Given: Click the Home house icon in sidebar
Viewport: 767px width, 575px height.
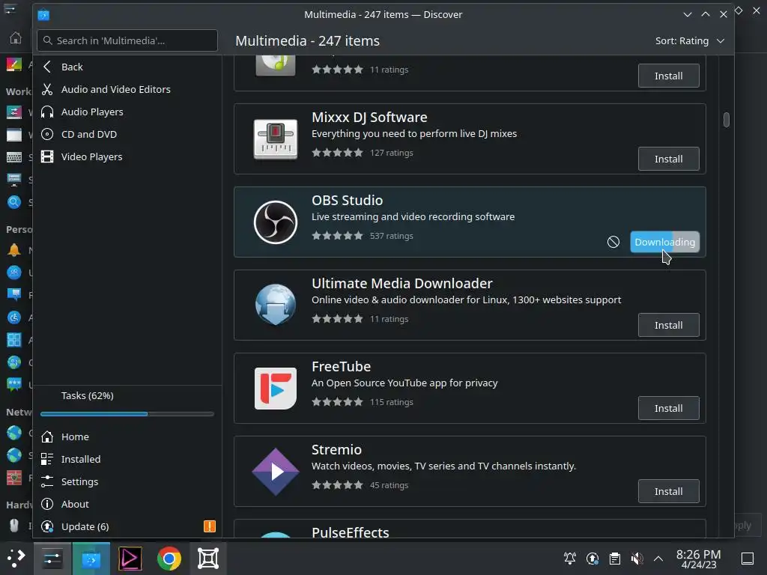Looking at the screenshot, I should (x=47, y=436).
